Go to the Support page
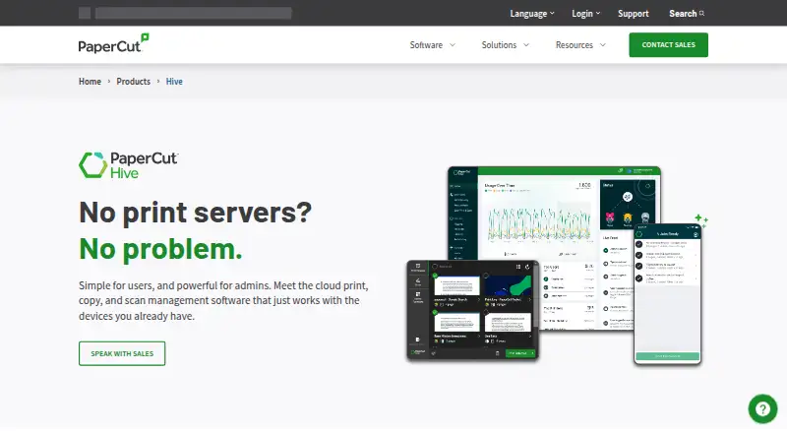 [633, 14]
